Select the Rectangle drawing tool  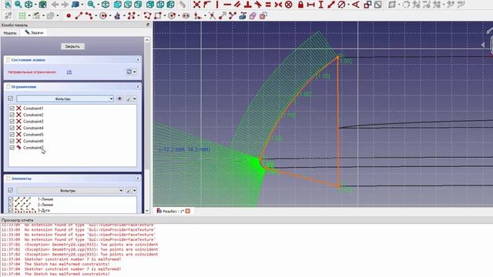pyautogui.click(x=157, y=15)
